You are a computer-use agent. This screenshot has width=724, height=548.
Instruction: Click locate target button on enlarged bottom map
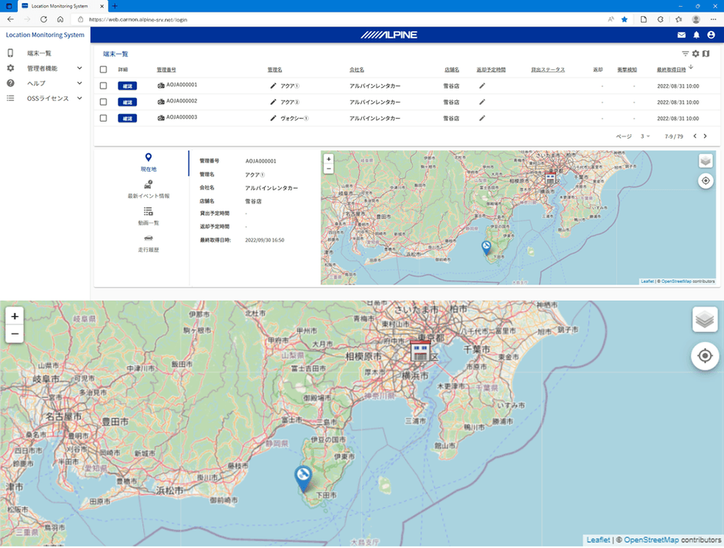click(704, 356)
